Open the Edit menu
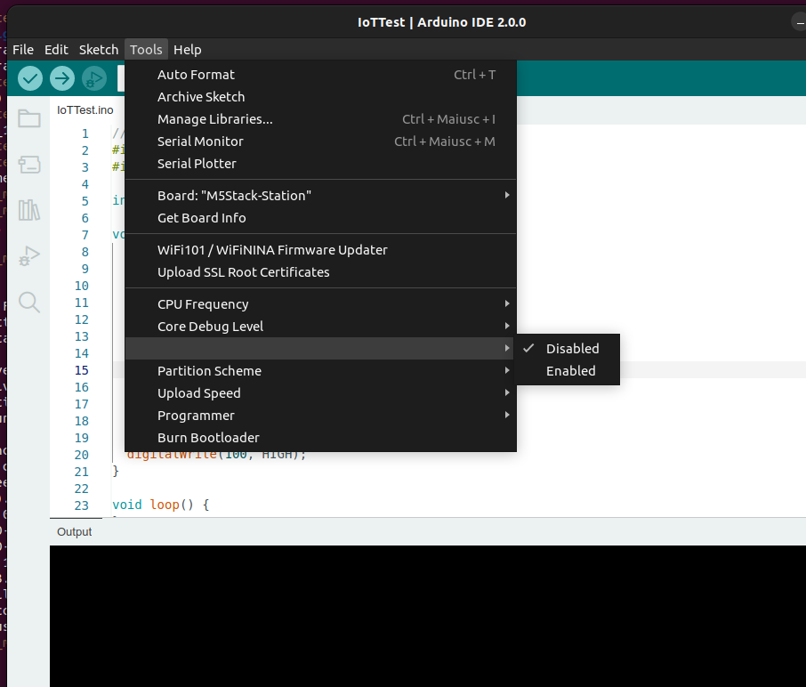The image size is (806, 687). click(x=56, y=50)
